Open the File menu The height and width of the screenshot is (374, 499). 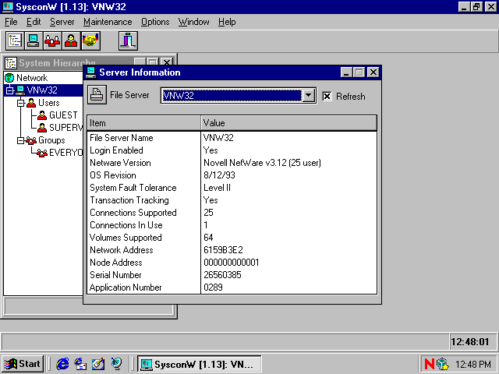coord(11,22)
